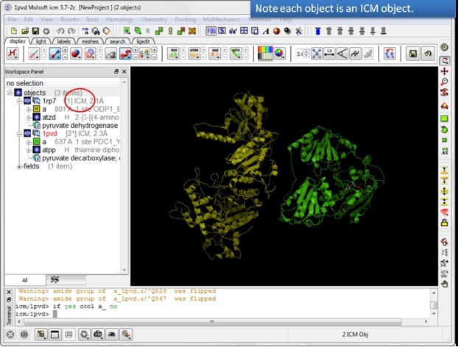Image resolution: width=464 pixels, height=350 pixels.
Task: Expand the atzd molecule node
Action: coord(28,117)
